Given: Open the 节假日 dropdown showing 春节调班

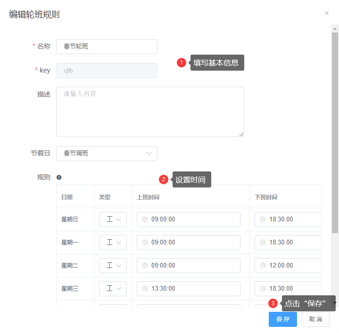Looking at the screenshot, I should tap(107, 154).
